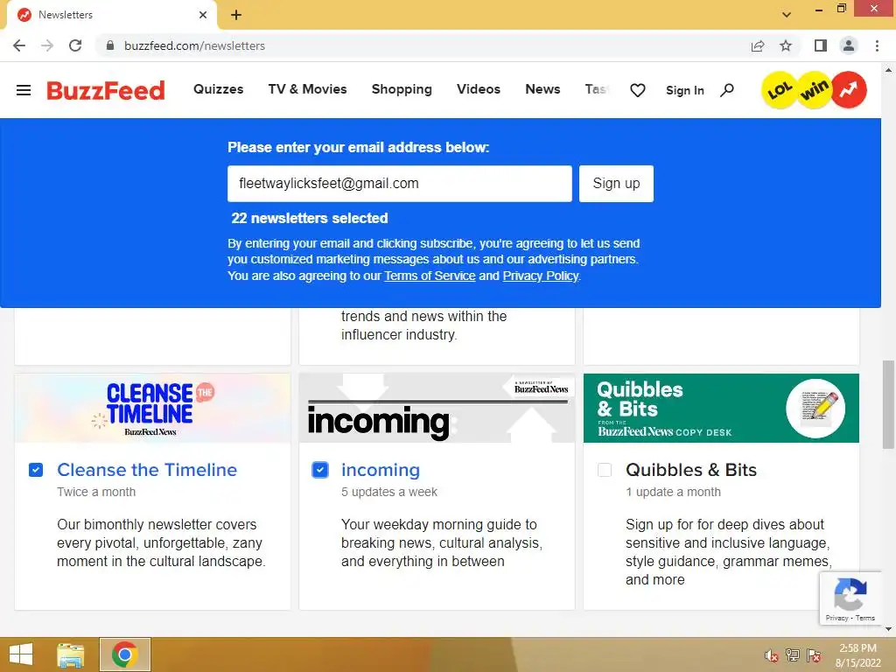This screenshot has width=896, height=672.
Task: Check the Quibbles & Bits checkbox
Action: (x=604, y=470)
